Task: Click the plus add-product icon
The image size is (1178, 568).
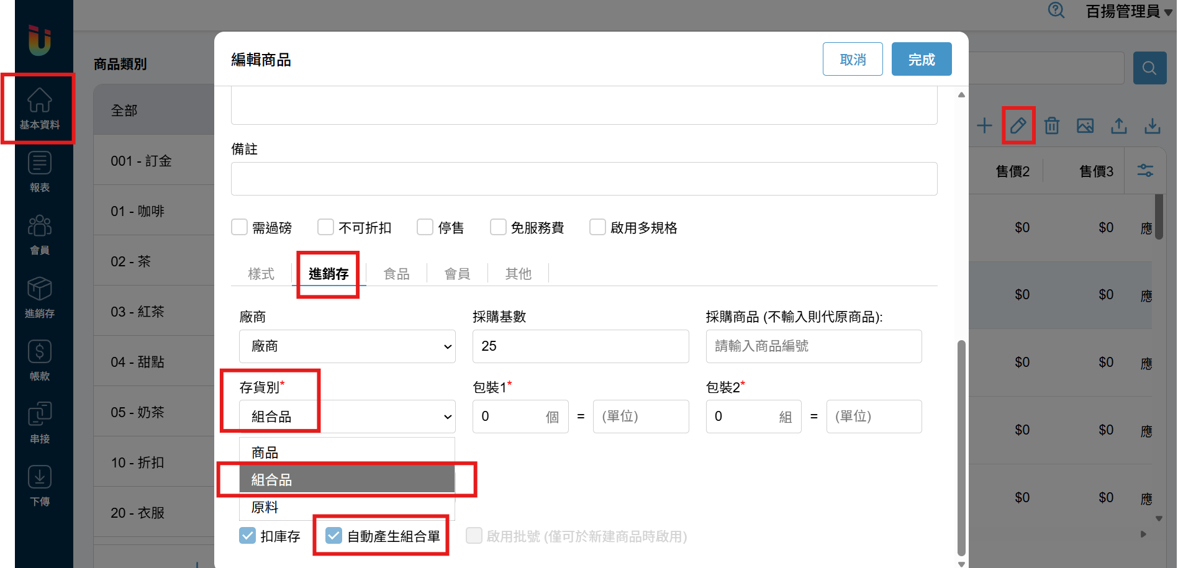Action: click(x=984, y=126)
